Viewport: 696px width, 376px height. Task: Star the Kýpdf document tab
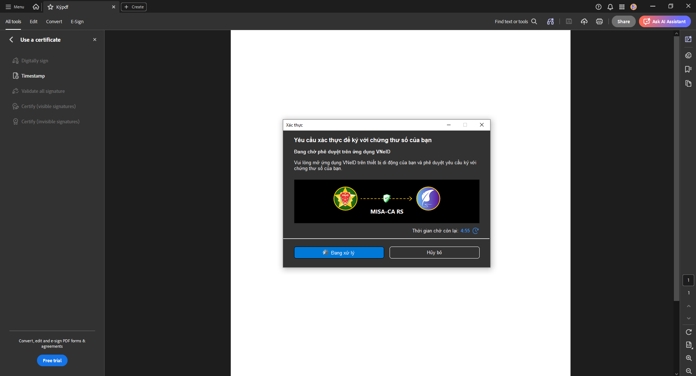pyautogui.click(x=50, y=7)
